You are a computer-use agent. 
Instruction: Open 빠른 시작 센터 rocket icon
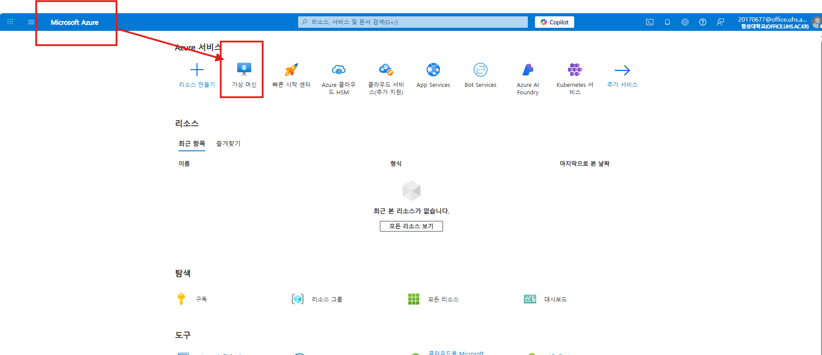[x=292, y=70]
